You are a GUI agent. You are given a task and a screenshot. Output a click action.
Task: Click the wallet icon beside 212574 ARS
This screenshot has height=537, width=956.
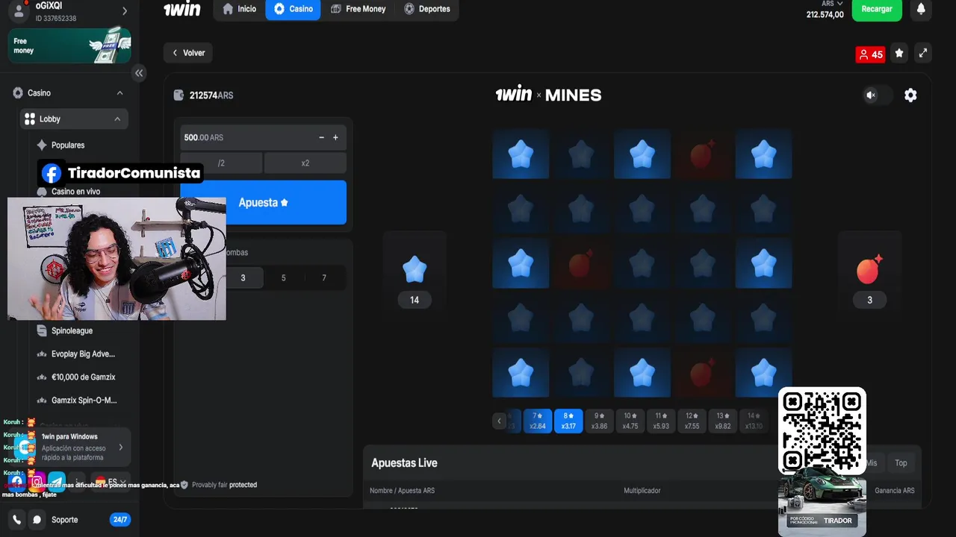pyautogui.click(x=179, y=95)
